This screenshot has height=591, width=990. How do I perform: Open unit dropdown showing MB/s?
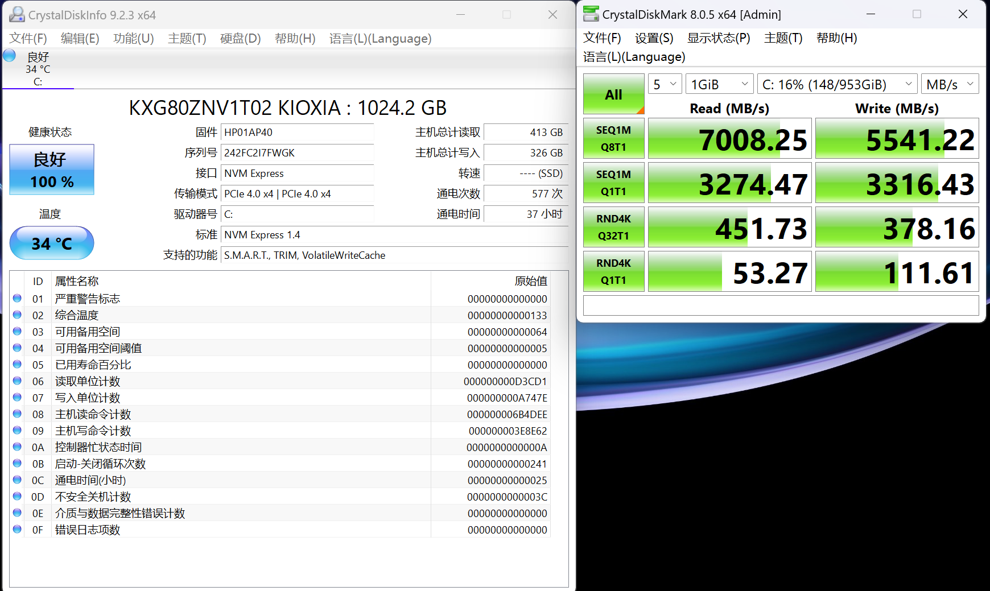[x=950, y=84]
